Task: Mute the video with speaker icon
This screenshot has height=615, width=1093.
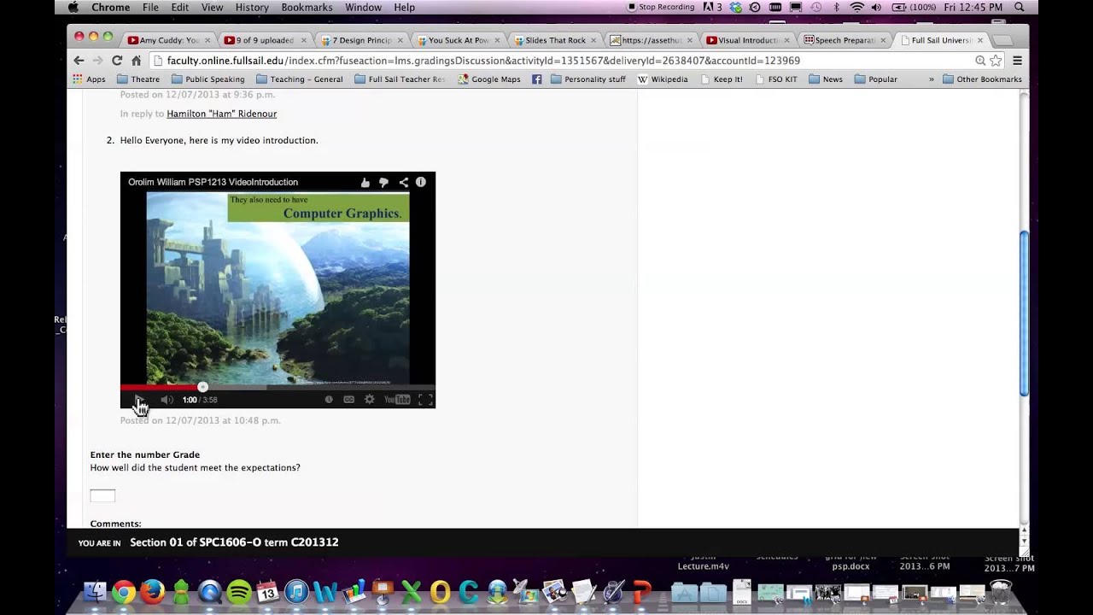Action: (x=167, y=400)
